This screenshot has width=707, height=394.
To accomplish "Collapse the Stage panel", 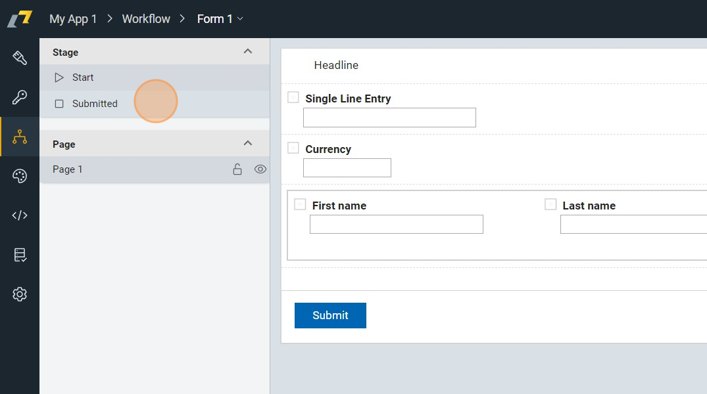I will point(248,52).
